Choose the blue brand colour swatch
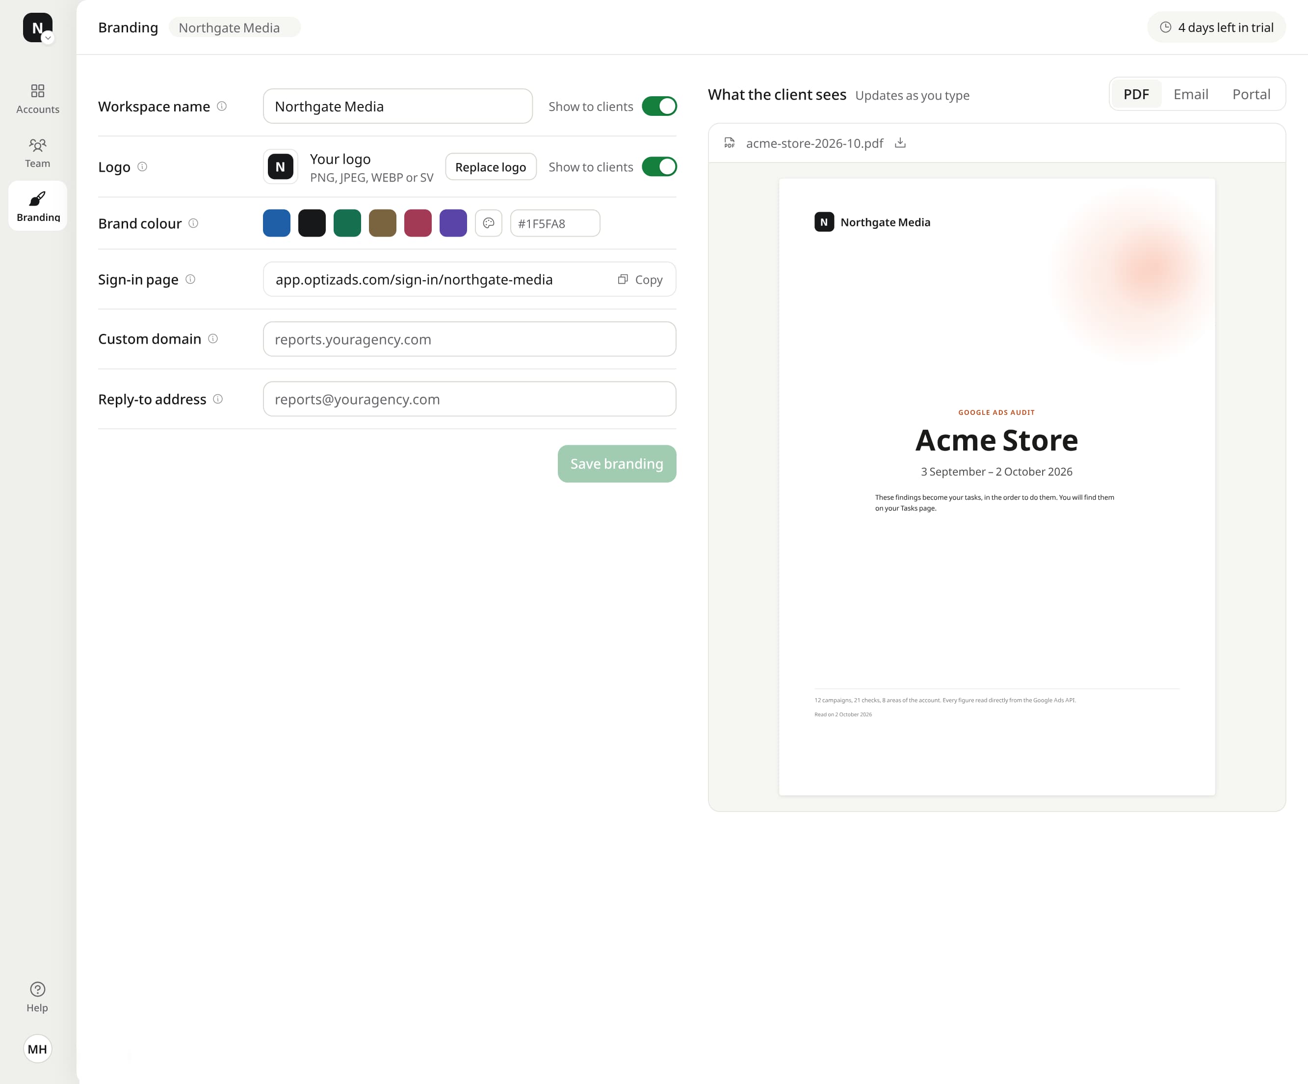 [277, 223]
